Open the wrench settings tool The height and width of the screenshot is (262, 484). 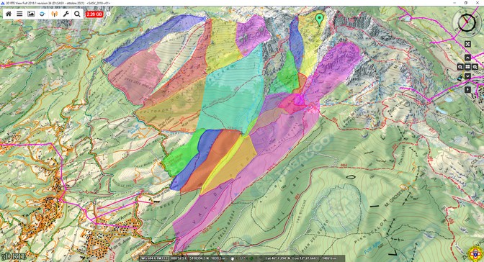66,14
